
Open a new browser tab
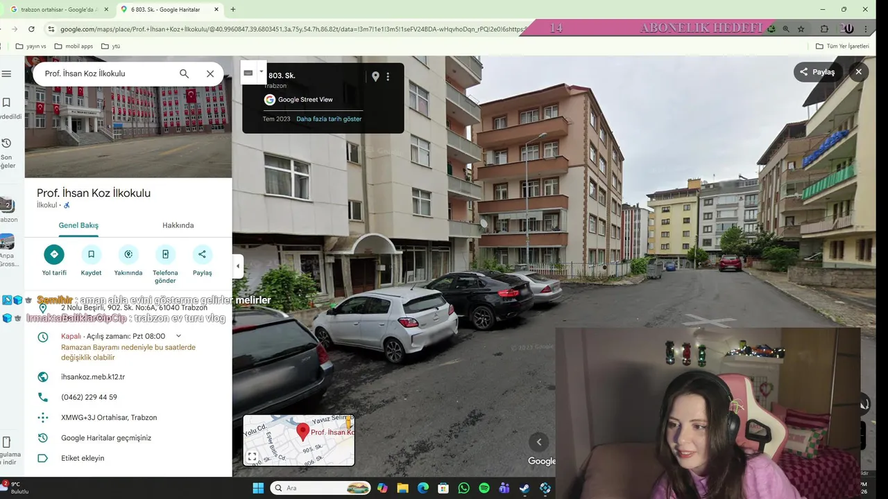(232, 10)
